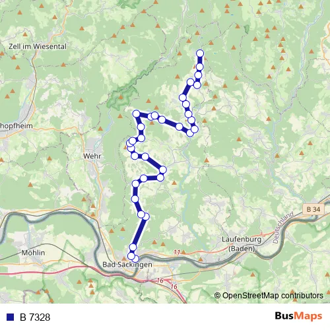This screenshot has width=330, height=330.
Task: Click the Deutschland border label
Action: coord(283,227)
